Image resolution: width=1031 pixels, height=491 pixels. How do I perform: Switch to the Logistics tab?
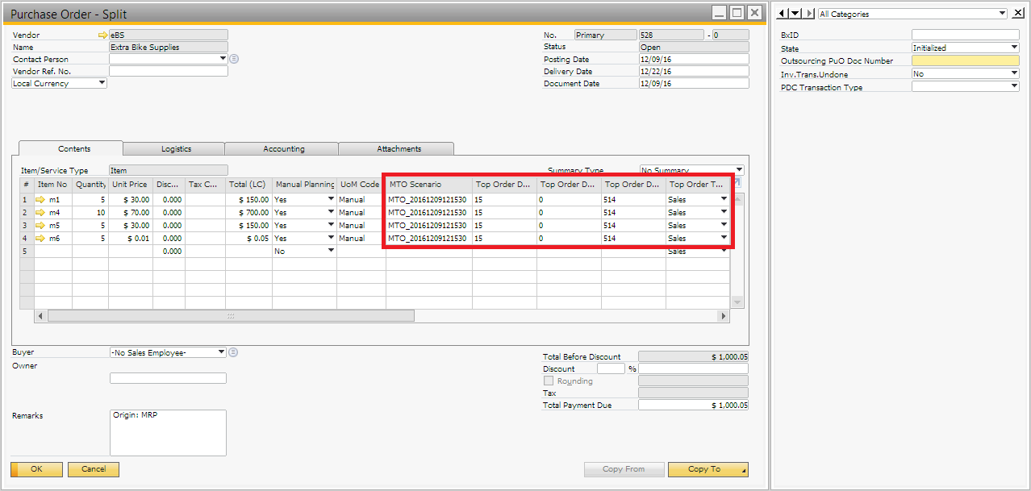point(176,149)
